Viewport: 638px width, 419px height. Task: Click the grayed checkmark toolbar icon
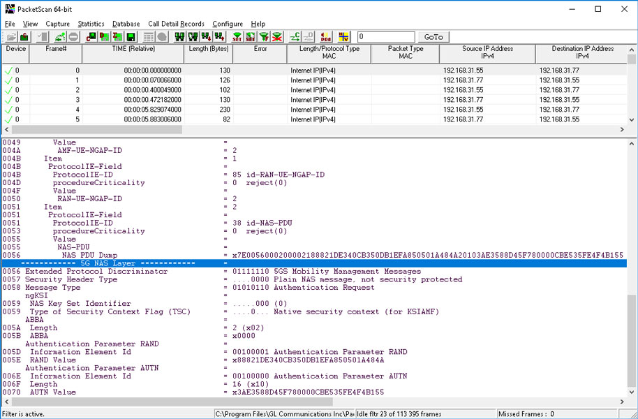pyautogui.click(x=43, y=37)
